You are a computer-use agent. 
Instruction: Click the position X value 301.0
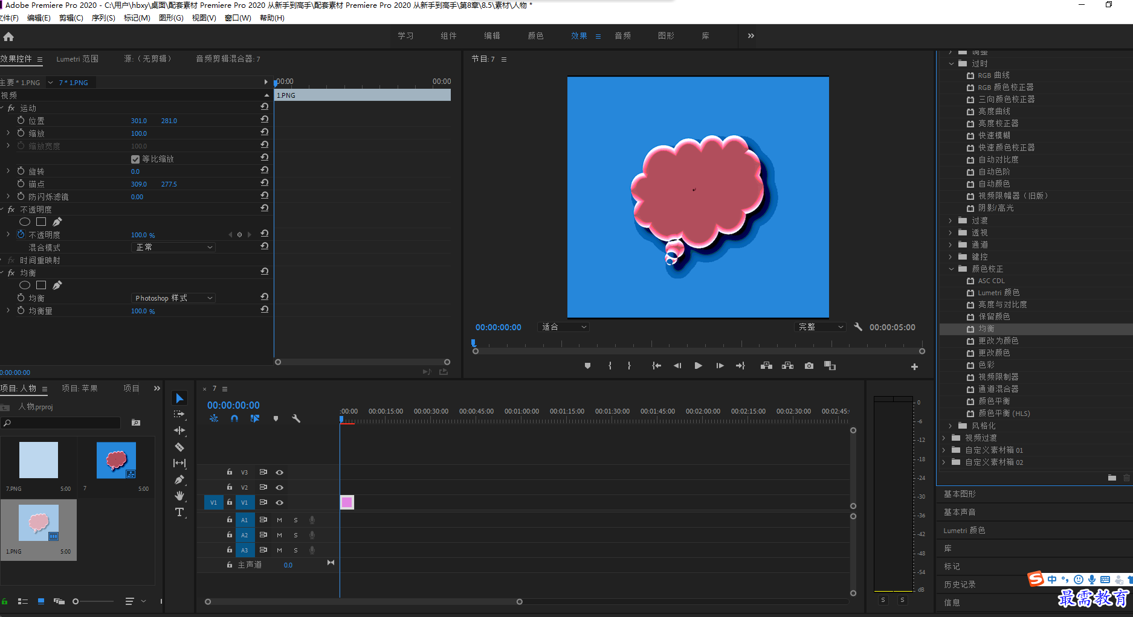pos(139,121)
